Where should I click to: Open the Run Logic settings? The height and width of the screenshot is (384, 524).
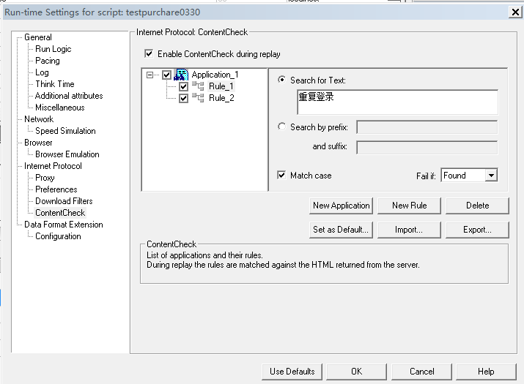53,49
